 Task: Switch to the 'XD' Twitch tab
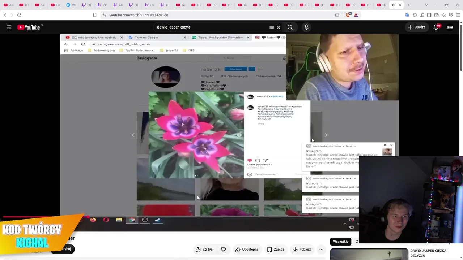pos(118,5)
